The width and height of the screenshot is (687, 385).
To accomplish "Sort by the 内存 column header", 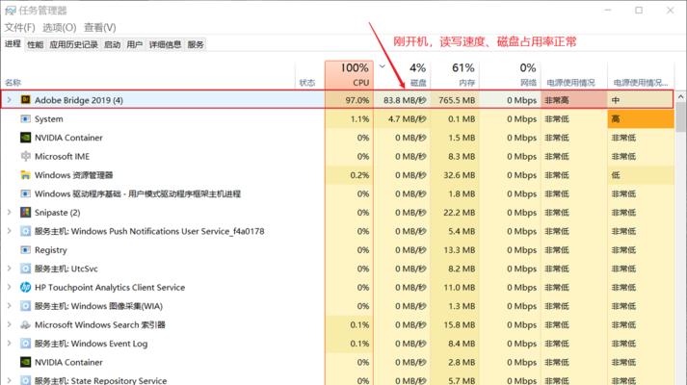I will click(455, 75).
